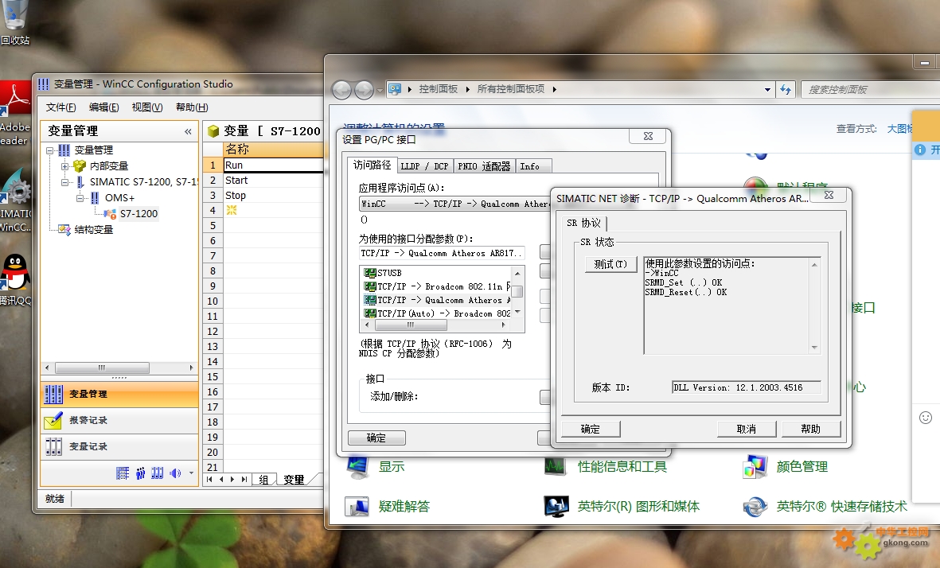This screenshot has width=940, height=568.
Task: Switch to the 组 sheet tab
Action: pyautogui.click(x=263, y=480)
